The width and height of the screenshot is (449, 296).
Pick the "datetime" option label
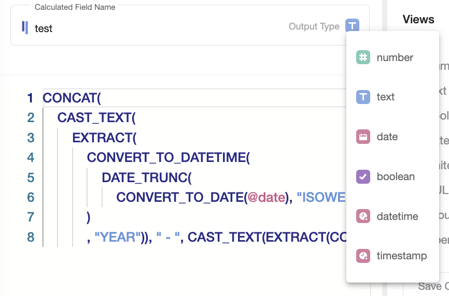pos(397,216)
